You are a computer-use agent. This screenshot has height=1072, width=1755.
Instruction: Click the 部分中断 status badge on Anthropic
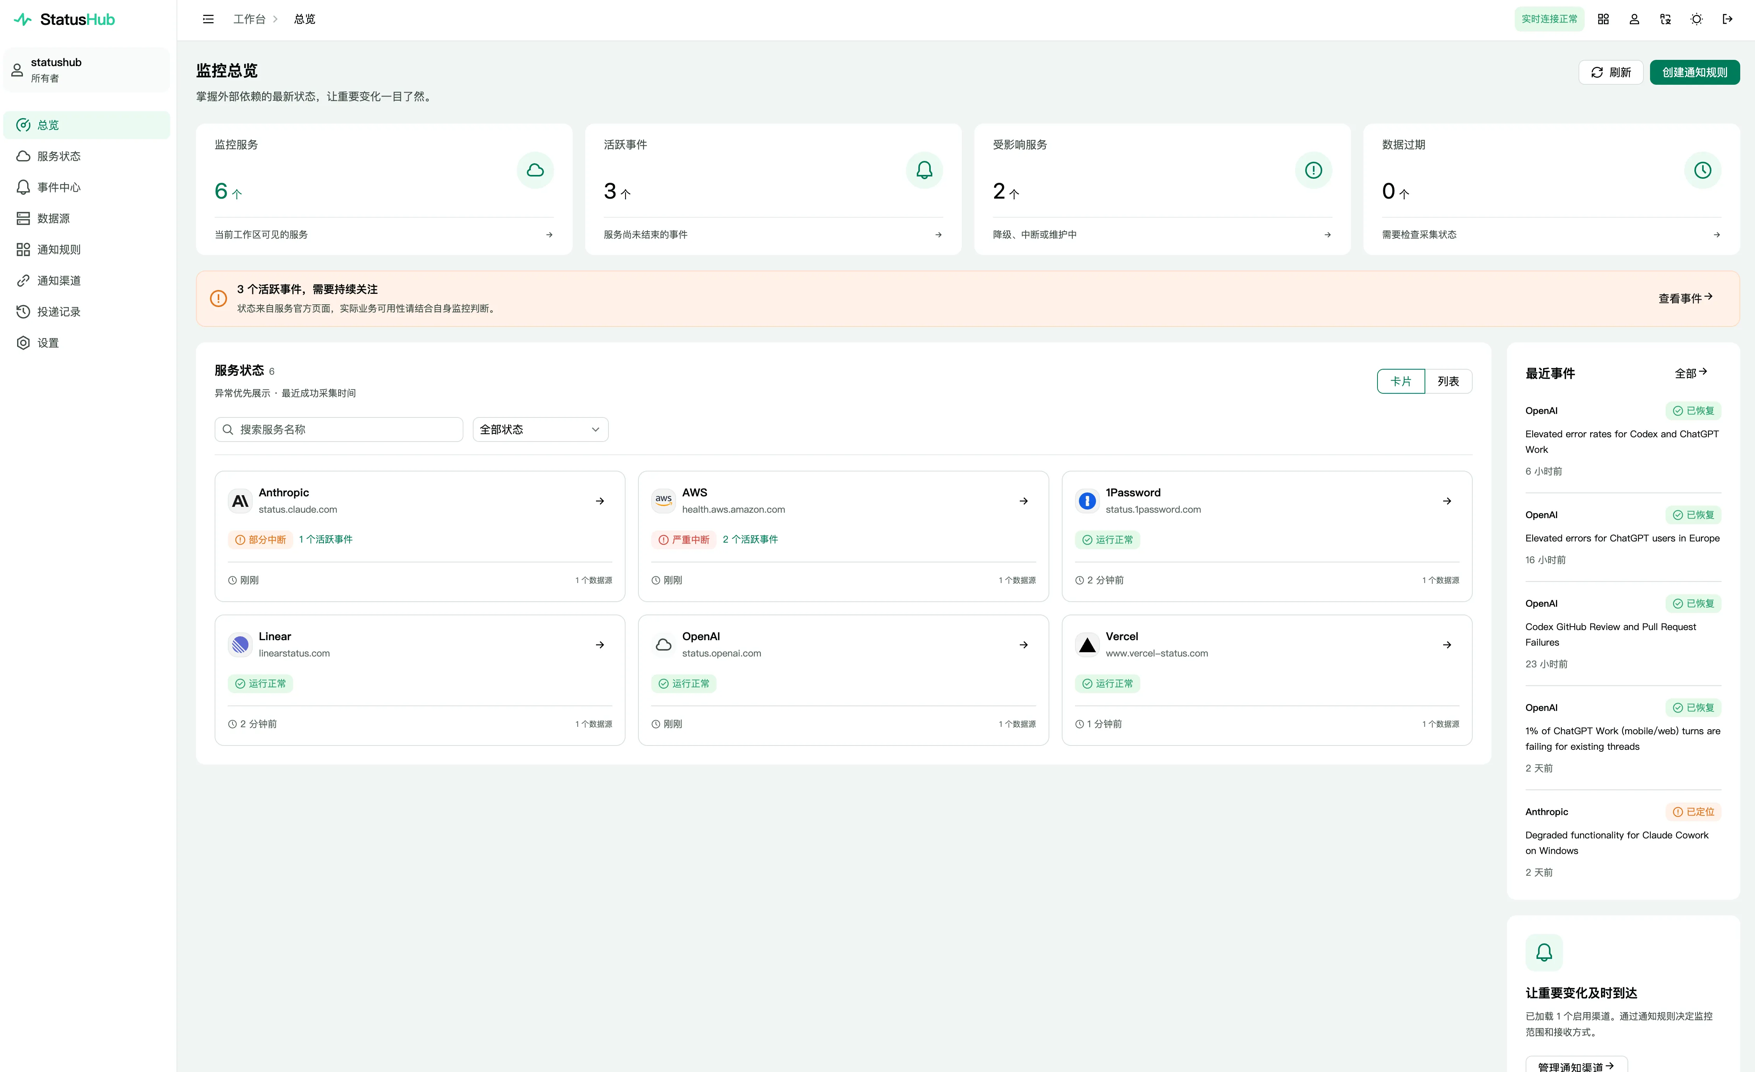(261, 539)
